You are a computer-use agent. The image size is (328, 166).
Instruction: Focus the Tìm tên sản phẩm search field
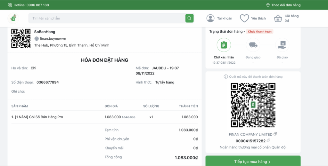(107, 18)
